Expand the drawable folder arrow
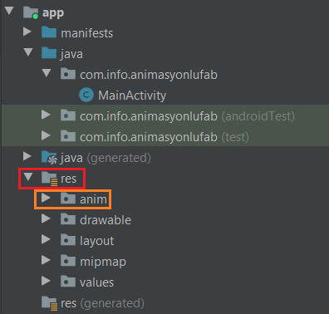Screen dimensions: 329x314 (46, 218)
